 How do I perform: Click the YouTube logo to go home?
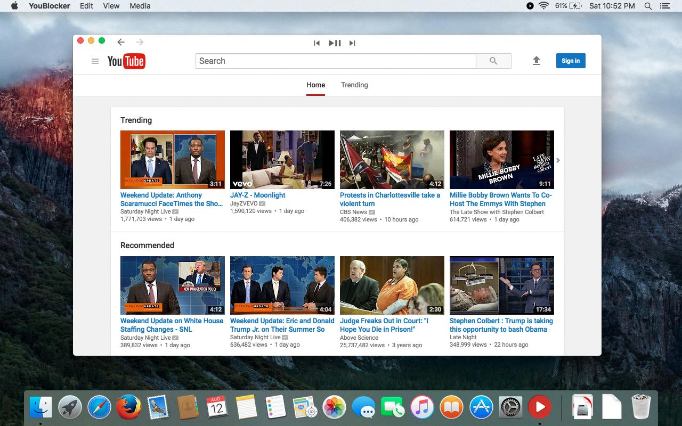point(127,61)
